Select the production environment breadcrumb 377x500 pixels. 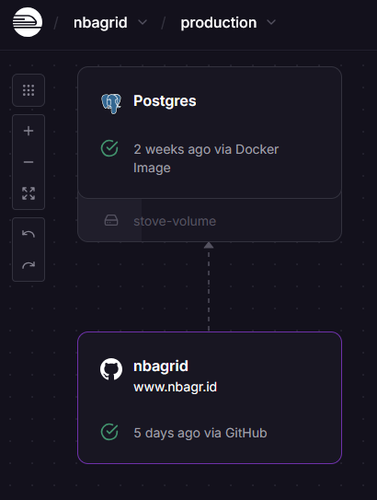[219, 23]
